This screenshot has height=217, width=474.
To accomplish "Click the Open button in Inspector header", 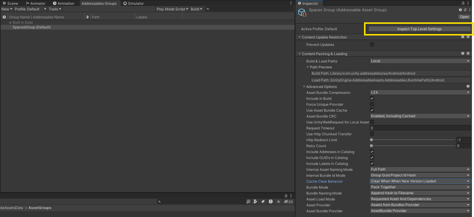I will 464,17.
